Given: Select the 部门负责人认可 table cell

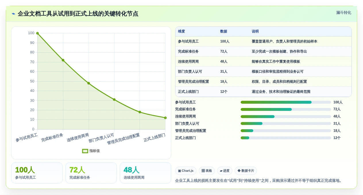Looking at the screenshot, I should point(190,72).
